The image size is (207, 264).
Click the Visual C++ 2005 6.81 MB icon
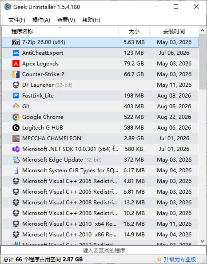[x=16, y=192]
